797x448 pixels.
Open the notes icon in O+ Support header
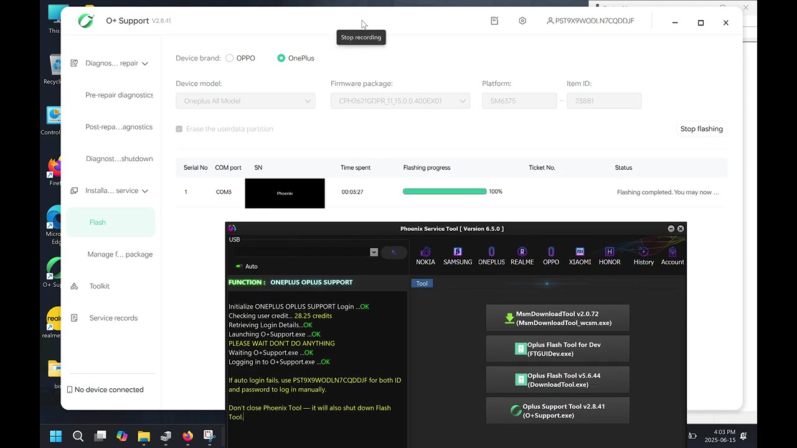coord(494,21)
